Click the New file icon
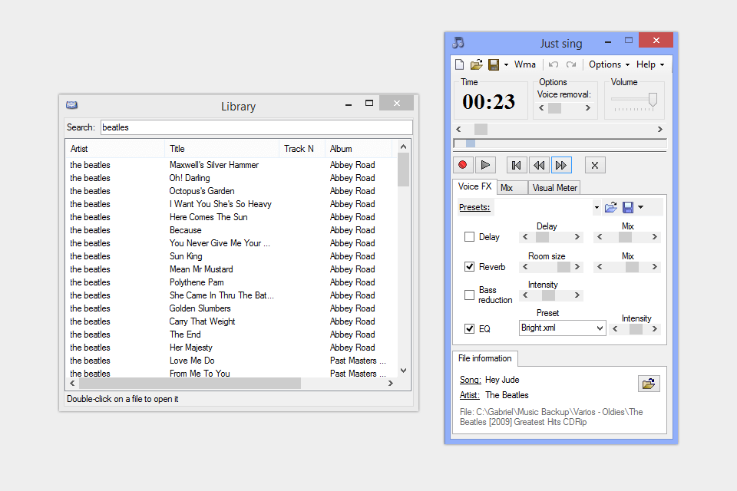This screenshot has width=737, height=491. click(x=459, y=64)
